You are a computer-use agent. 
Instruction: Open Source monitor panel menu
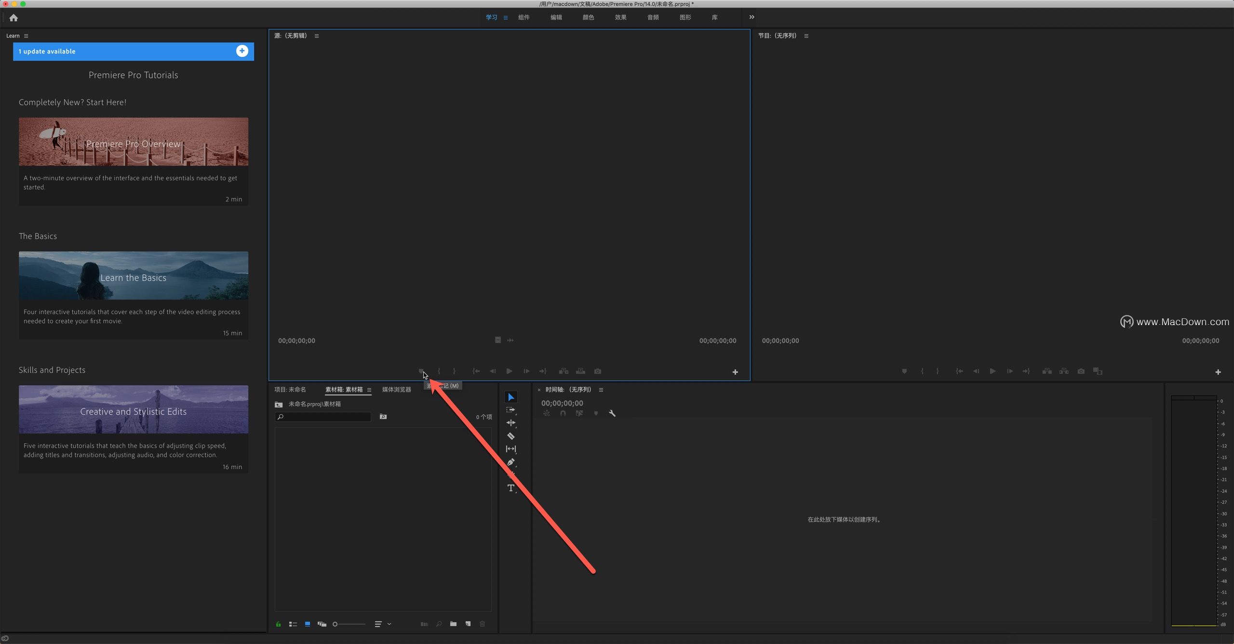(x=317, y=36)
